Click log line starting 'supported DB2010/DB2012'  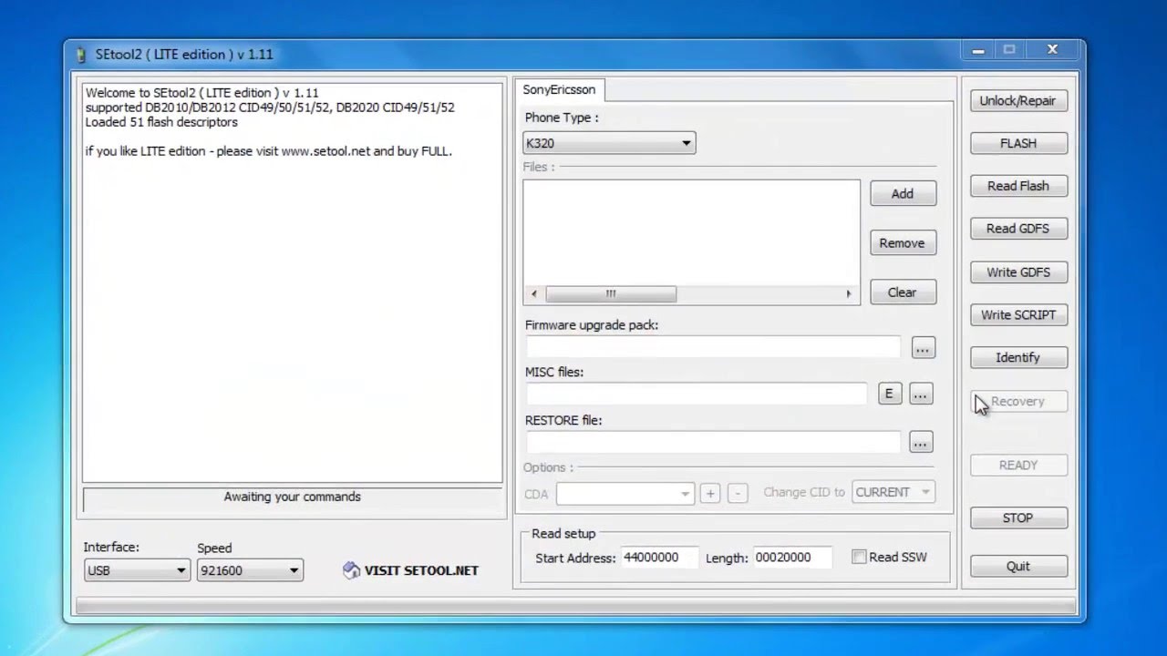270,108
